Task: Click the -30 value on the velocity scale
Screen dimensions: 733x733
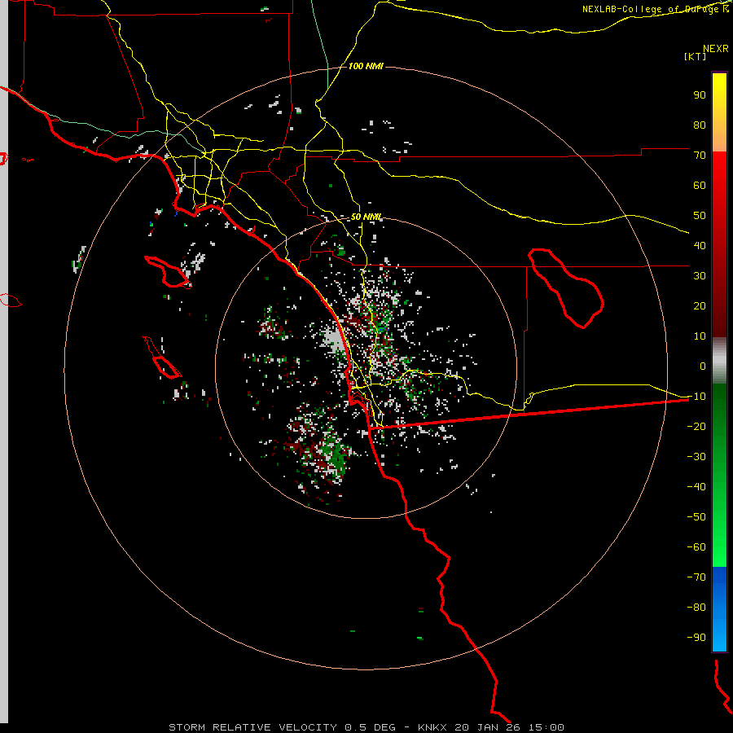Action: (696, 457)
